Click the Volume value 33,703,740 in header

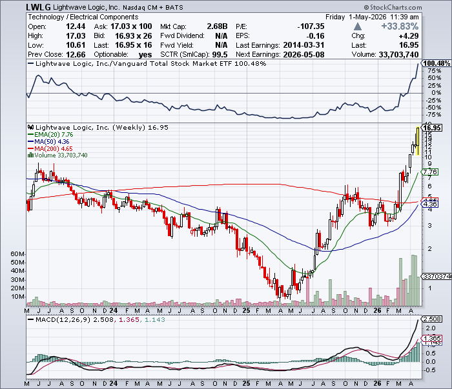coord(398,54)
